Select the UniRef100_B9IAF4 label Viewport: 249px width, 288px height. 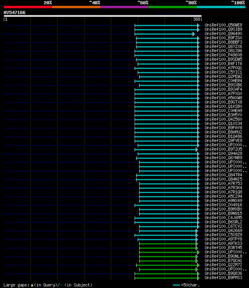point(223,89)
